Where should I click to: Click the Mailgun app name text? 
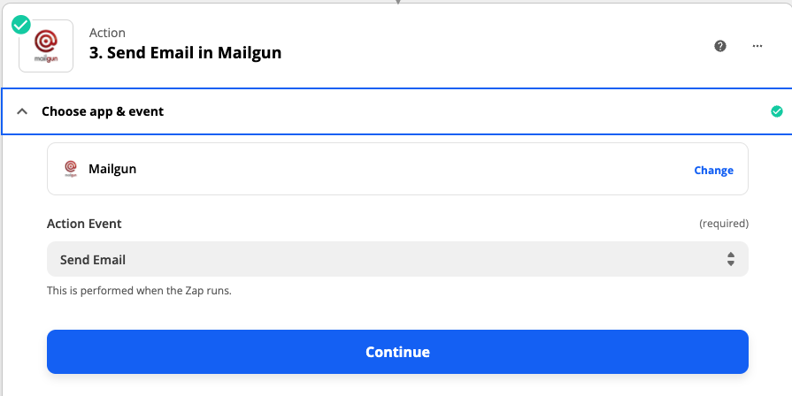[112, 169]
